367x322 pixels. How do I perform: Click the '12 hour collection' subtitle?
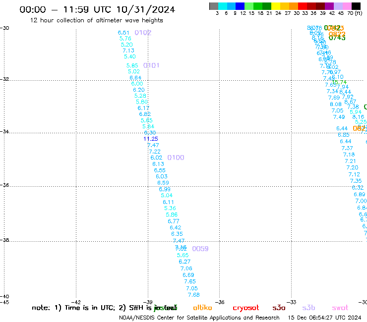pos(96,20)
